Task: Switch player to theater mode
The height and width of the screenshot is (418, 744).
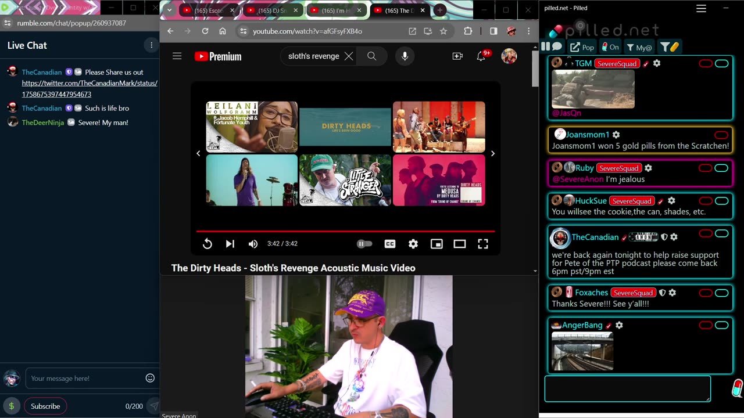Action: (460, 244)
